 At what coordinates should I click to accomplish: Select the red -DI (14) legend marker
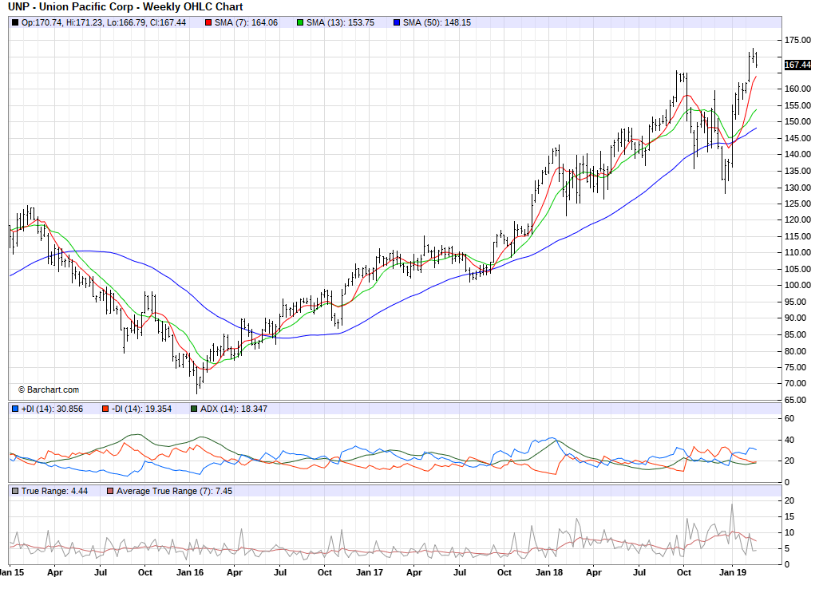point(105,409)
